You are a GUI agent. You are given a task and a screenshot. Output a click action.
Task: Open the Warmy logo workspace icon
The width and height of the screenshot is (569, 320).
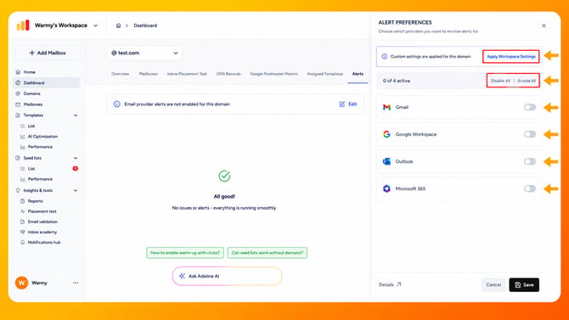click(x=23, y=25)
